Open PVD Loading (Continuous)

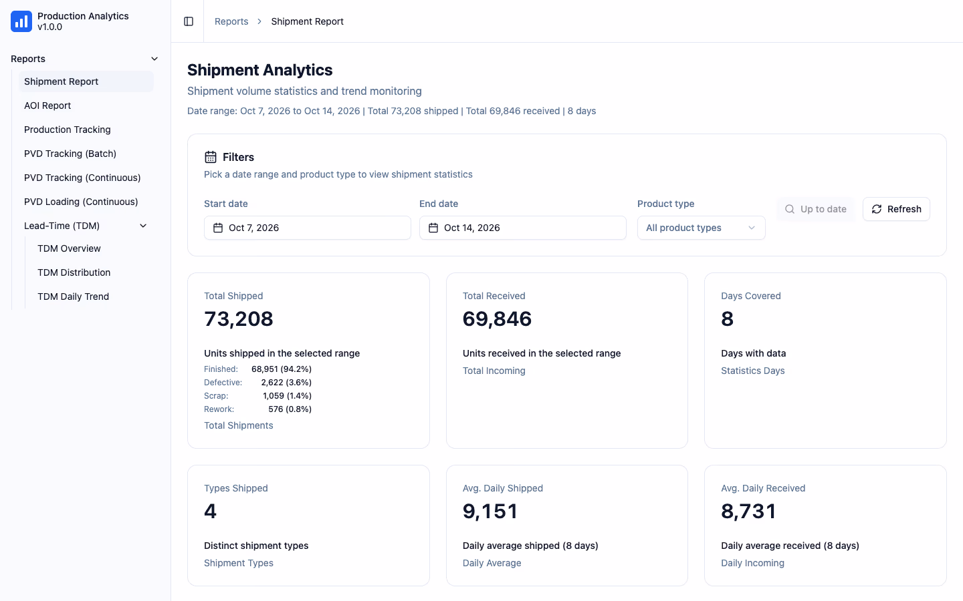(x=86, y=202)
